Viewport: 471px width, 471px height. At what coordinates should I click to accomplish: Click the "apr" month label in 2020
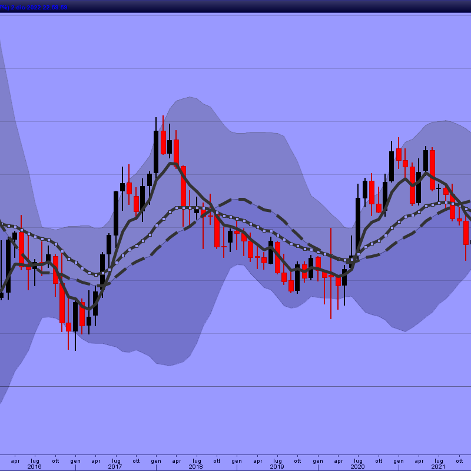point(338,460)
